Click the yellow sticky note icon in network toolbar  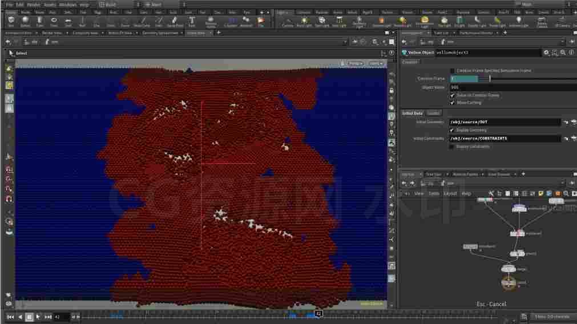[x=540, y=193]
